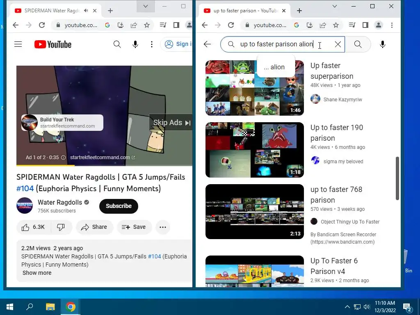Go back in right Chrome window
Image resolution: width=420 pixels, height=315 pixels.
205,25
